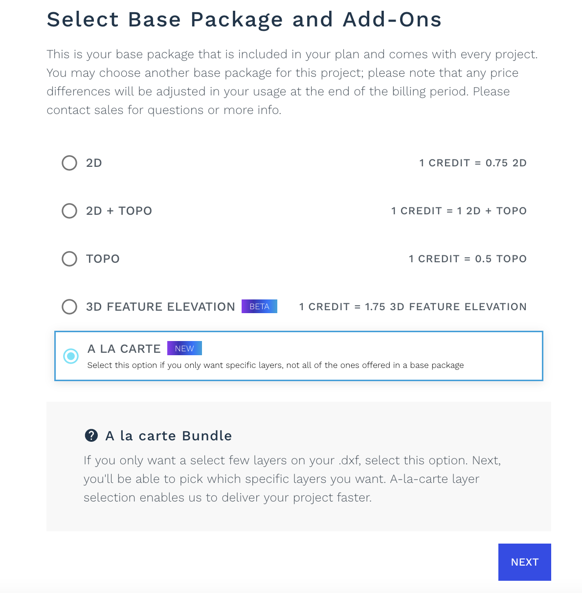Click the NEW badge beside A La Carte
This screenshot has width=582, height=593.
(184, 348)
